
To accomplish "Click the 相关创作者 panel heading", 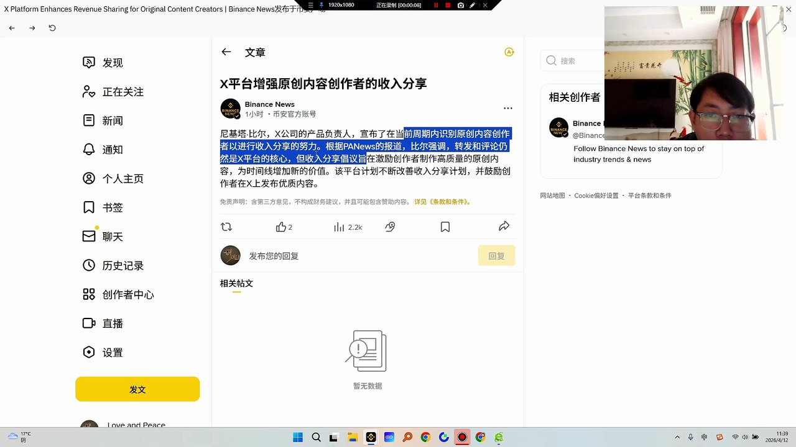I will (575, 97).
